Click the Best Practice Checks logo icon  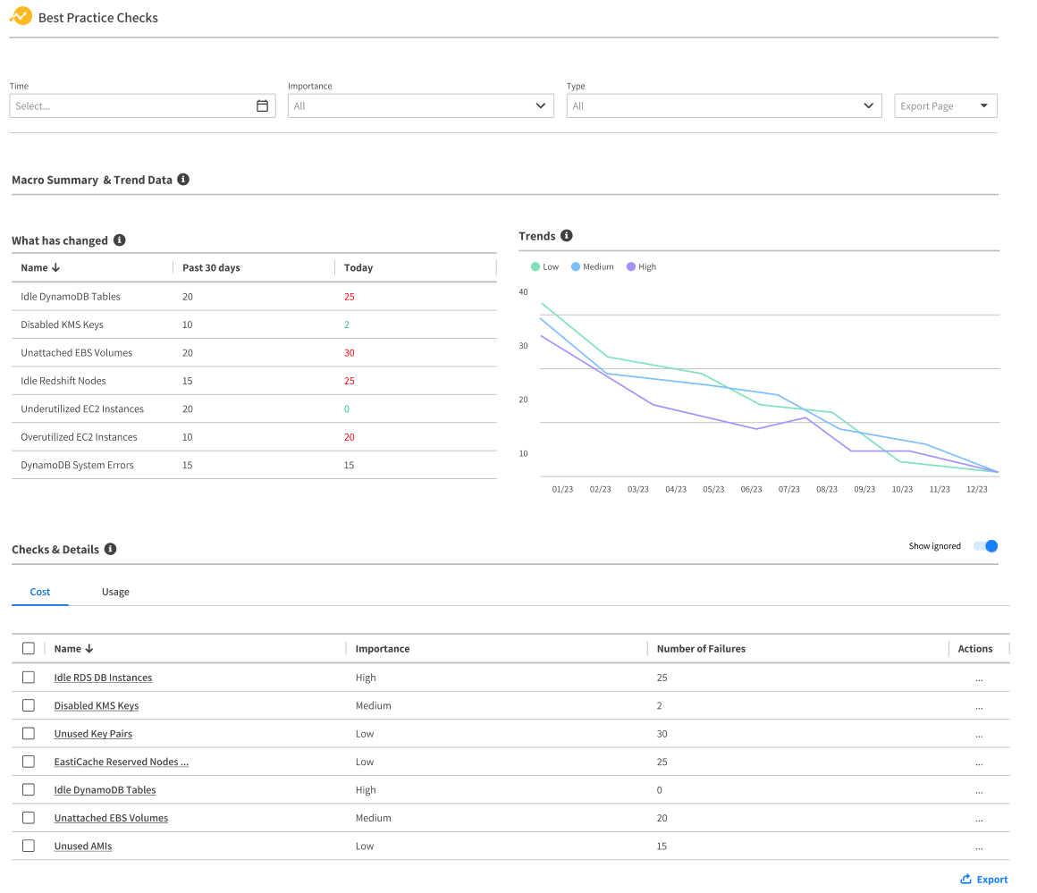coord(21,16)
